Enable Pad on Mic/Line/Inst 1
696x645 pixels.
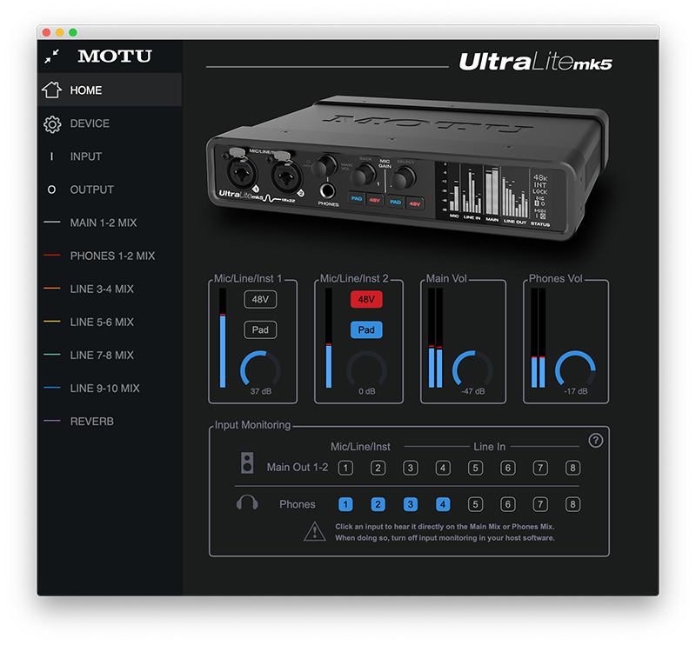(x=260, y=329)
